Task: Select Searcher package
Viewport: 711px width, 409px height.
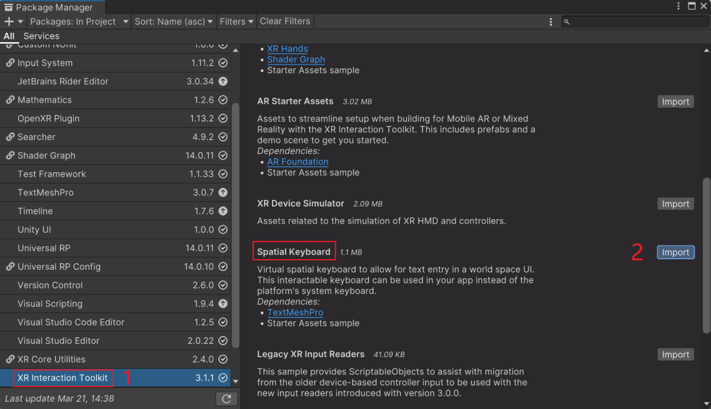Action: (x=116, y=137)
